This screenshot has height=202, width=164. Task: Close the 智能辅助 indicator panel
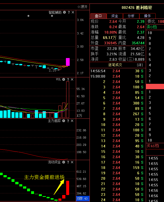73,12
